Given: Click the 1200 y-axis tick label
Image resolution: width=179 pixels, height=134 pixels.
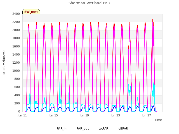Looking at the screenshot, I should coord(16,63).
